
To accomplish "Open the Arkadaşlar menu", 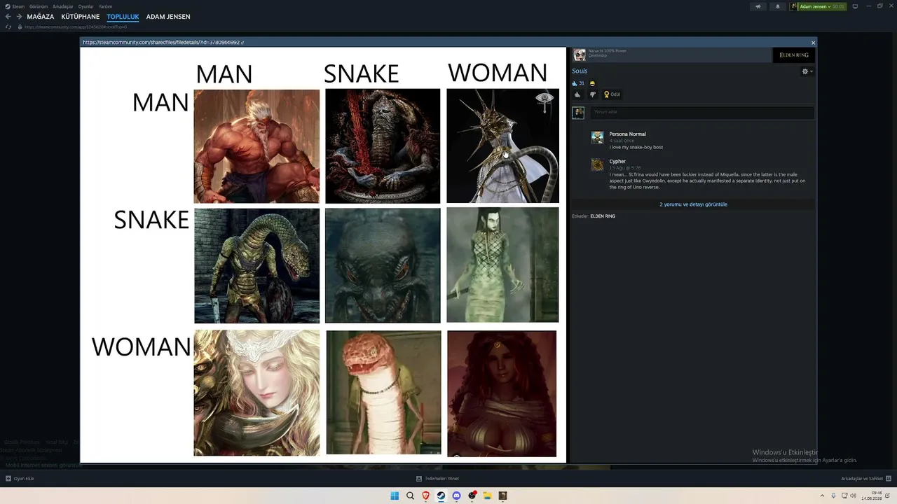I will coord(63,6).
